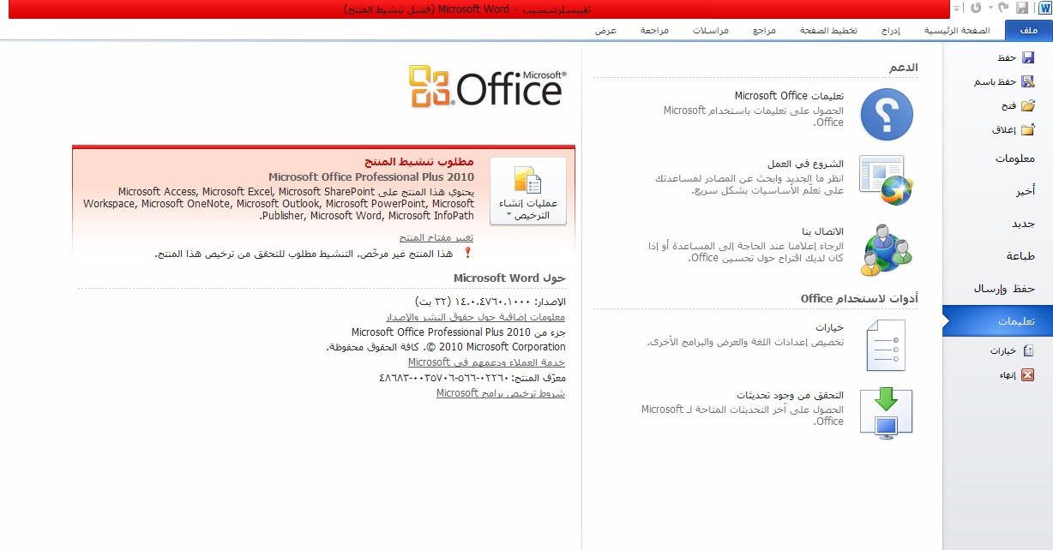Viewport: 1053px width, 550px height.
Task: Switch to the عرض (View) tab
Action: click(x=606, y=30)
